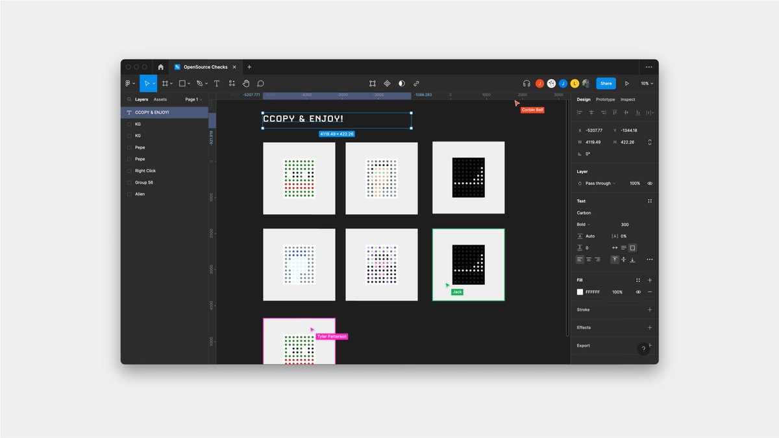The height and width of the screenshot is (438, 779).
Task: Select auto width text resizing option
Action: coord(615,248)
